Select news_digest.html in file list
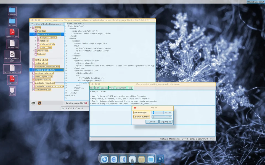Screen dimensions: 265x165 point(43,76)
